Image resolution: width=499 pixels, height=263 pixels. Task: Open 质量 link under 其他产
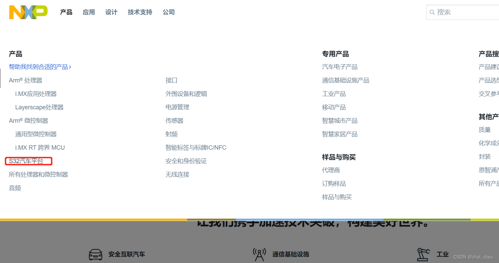pyautogui.click(x=485, y=130)
